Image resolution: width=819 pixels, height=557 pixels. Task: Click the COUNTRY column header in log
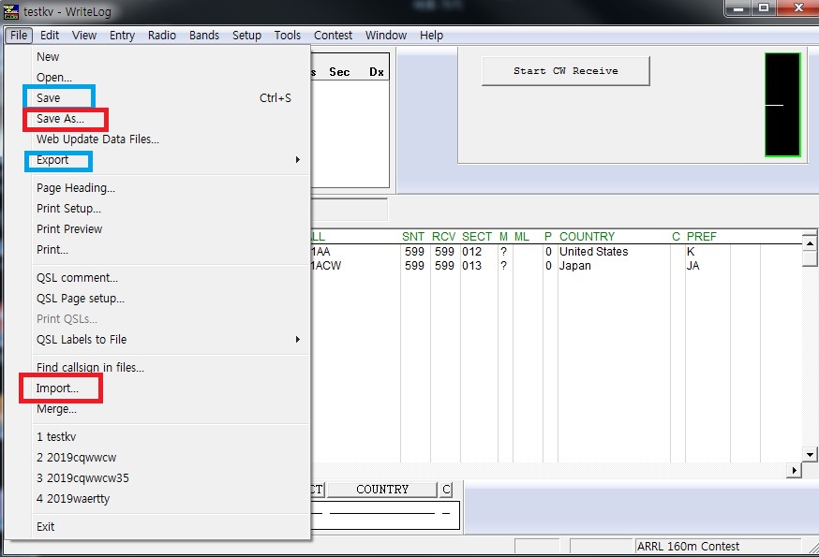coord(587,237)
